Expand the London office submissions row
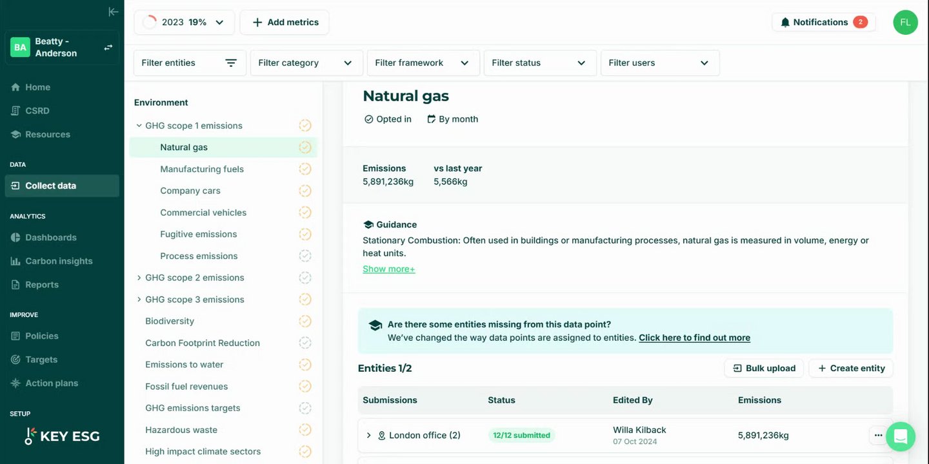The height and width of the screenshot is (464, 929). pyautogui.click(x=368, y=435)
